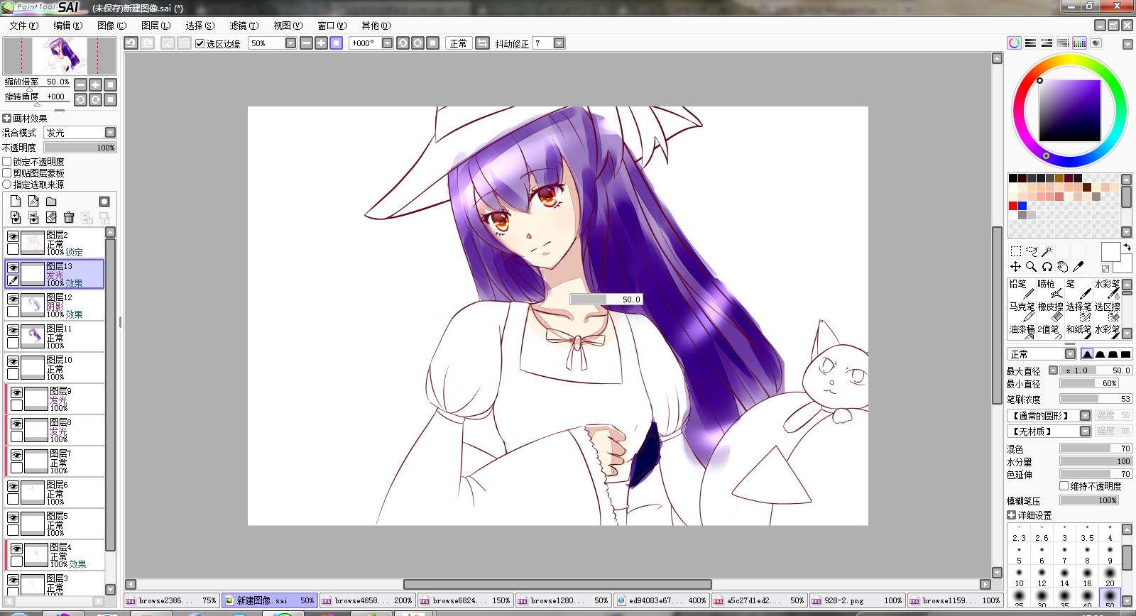Create a new normal layer
The height and width of the screenshot is (616, 1136).
click(16, 202)
